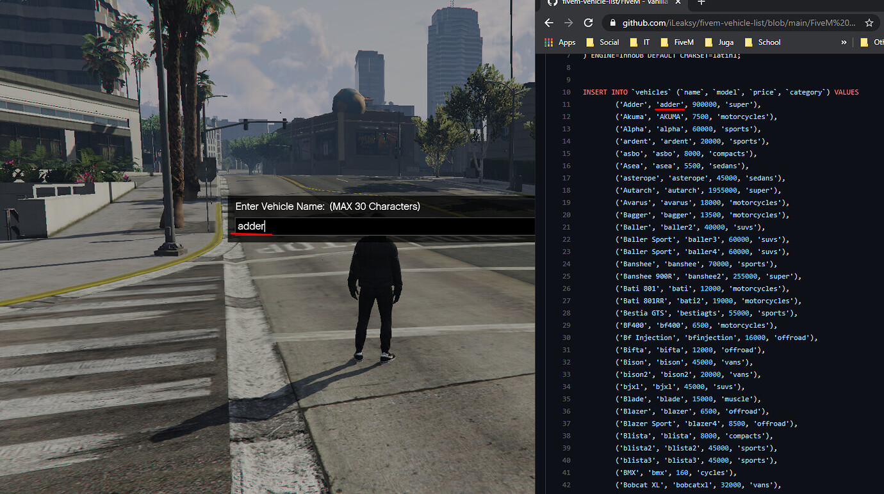Bookmark this page with the star icon
The width and height of the screenshot is (884, 494).
tap(869, 22)
